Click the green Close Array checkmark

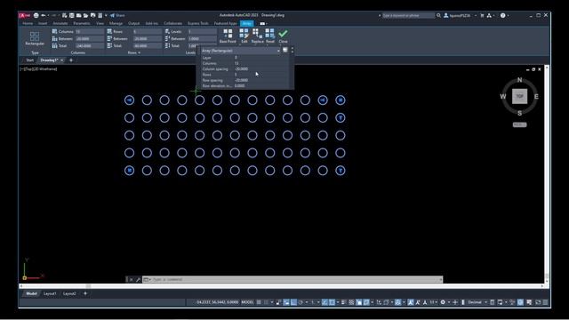click(283, 36)
